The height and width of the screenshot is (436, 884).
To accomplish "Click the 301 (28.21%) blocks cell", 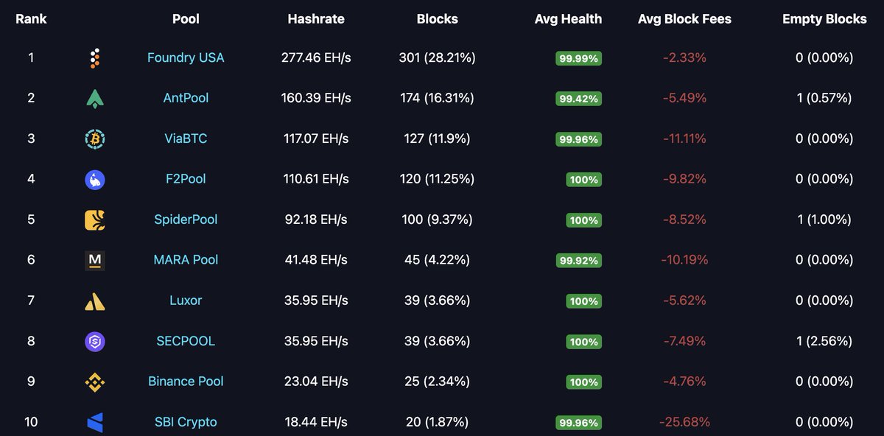I will click(437, 57).
